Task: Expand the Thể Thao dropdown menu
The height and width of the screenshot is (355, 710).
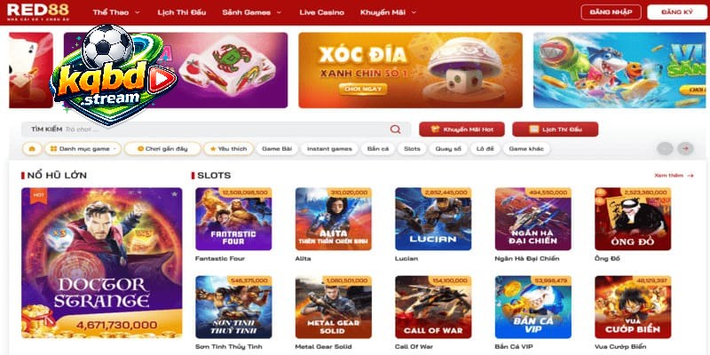Action: (x=116, y=12)
